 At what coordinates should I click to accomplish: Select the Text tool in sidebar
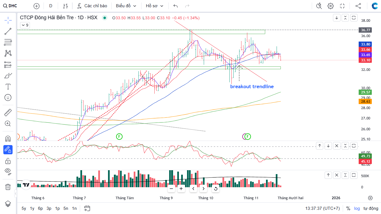point(8,86)
